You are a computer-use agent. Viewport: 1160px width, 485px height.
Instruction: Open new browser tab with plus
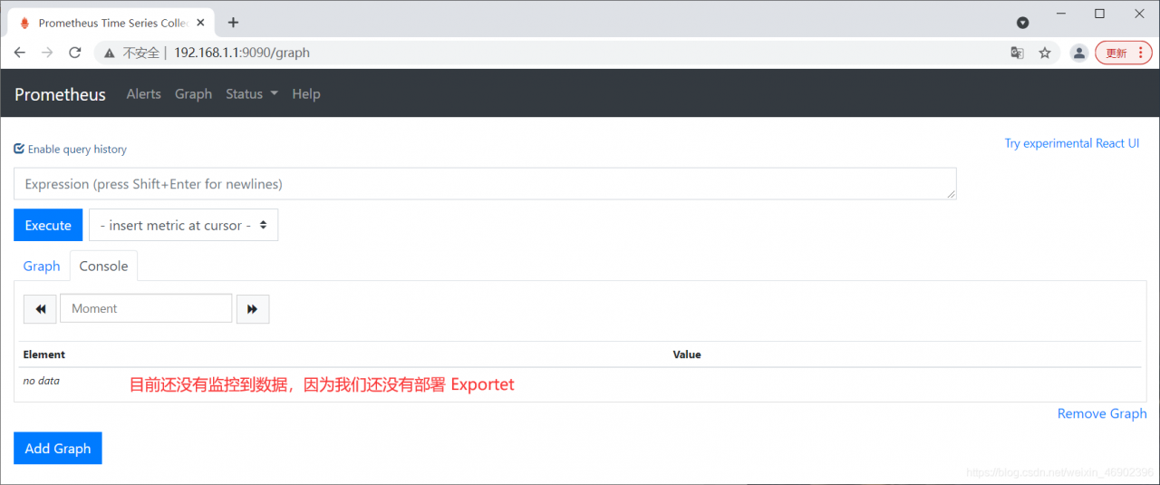pos(233,23)
